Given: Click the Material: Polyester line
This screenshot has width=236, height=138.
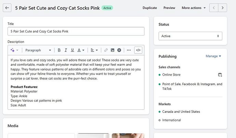Looking at the screenshot, I should tap(24, 91).
